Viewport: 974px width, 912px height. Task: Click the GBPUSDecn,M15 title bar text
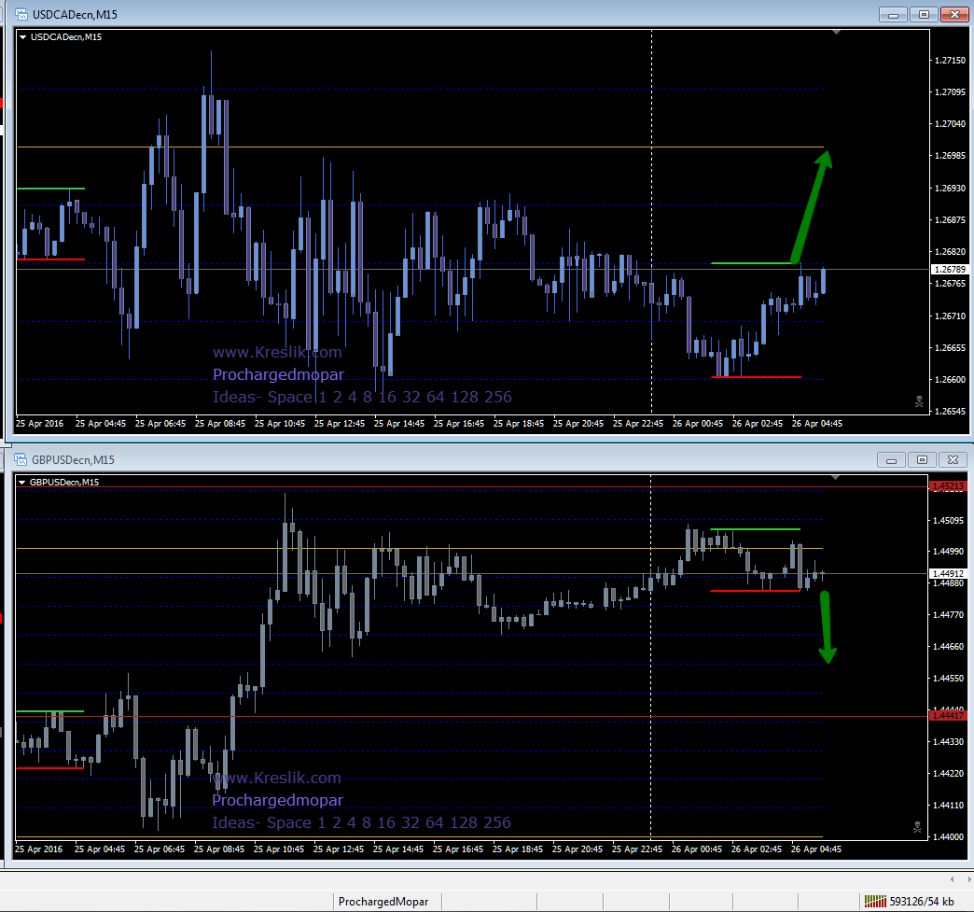pyautogui.click(x=74, y=459)
